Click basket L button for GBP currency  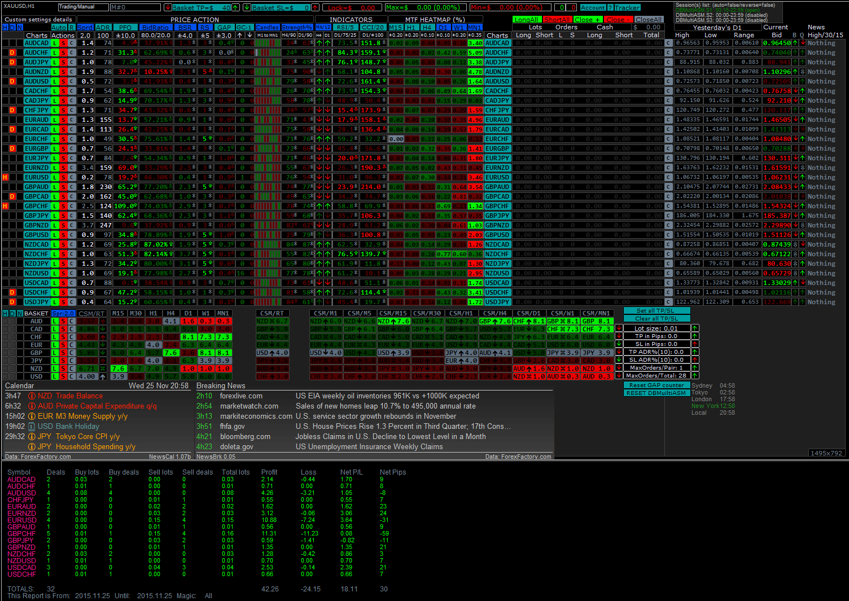coord(55,353)
